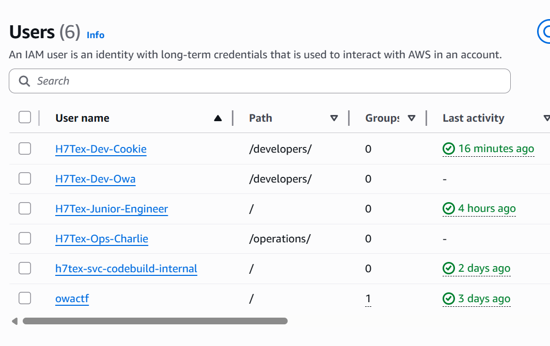Tick the H7Tex-Ops-Charlie checkbox
The image size is (550, 346).
(25, 239)
